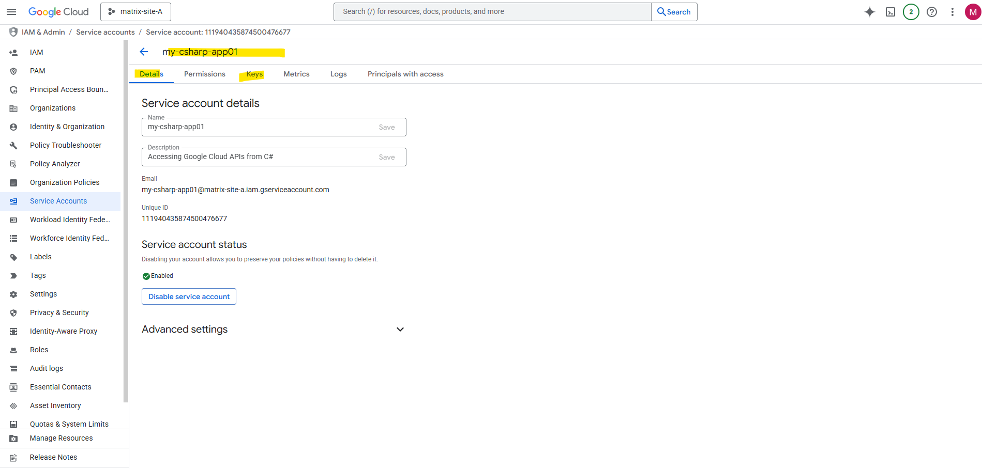Open the matrix-site-A project selector
The width and height of the screenshot is (982, 469).
click(135, 12)
